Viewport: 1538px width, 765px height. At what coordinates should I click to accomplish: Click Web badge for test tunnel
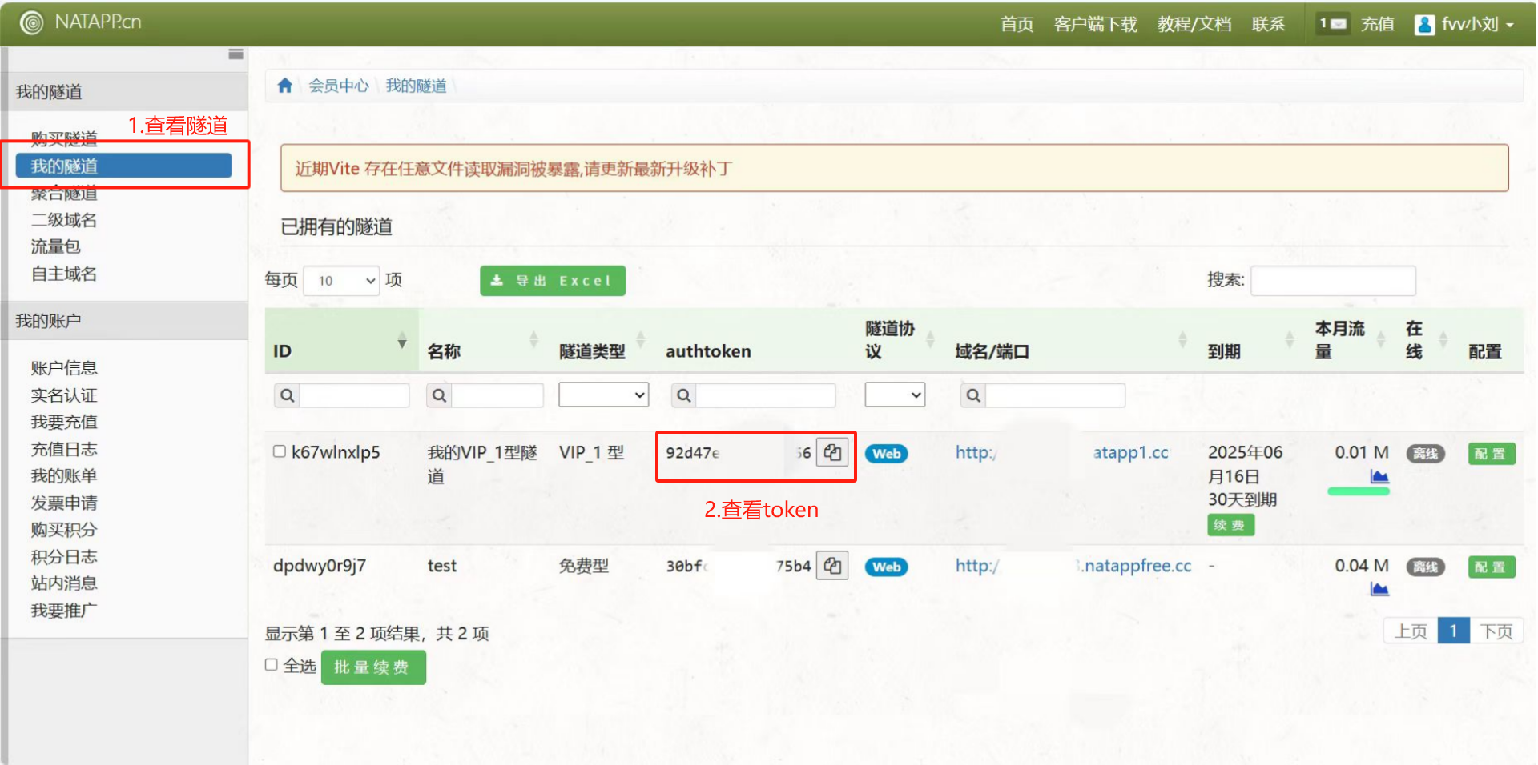click(x=887, y=567)
